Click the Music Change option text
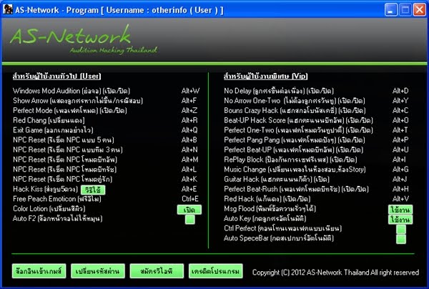429x289 pixels. click(295, 170)
